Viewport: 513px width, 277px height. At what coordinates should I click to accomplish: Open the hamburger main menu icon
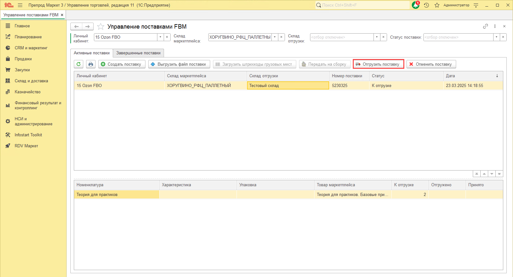coord(20,5)
